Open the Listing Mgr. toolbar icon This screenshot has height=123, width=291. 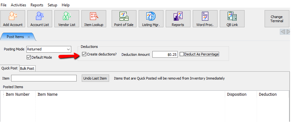(151, 19)
